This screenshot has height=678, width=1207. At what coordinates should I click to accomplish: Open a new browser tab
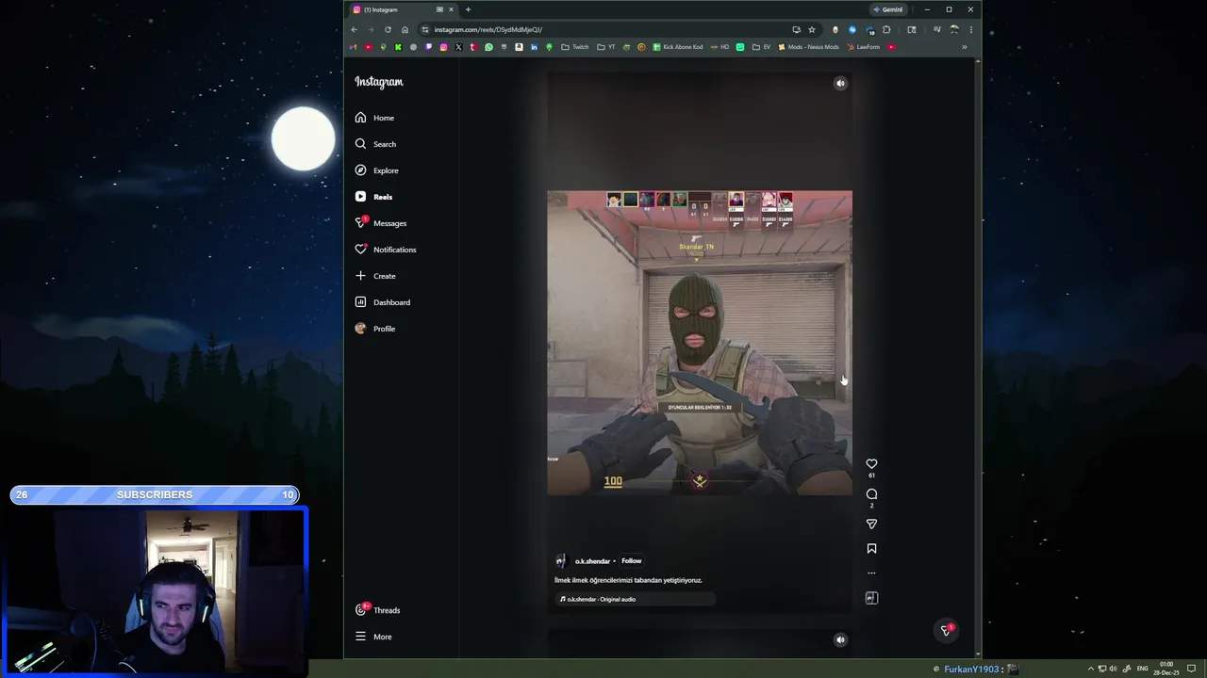(468, 9)
